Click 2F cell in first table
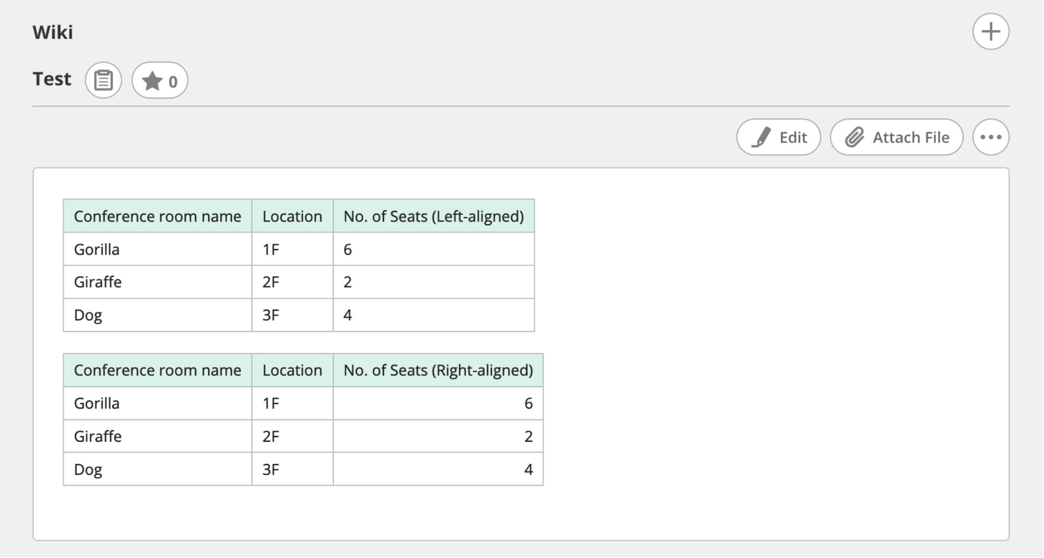 (x=271, y=282)
